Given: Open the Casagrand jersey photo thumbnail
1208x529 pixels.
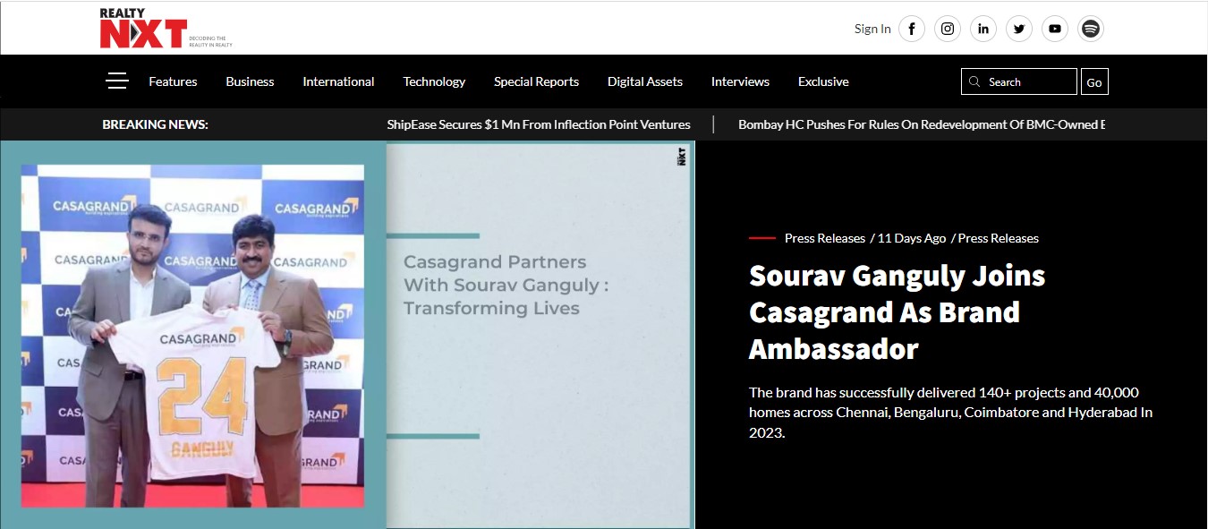Looking at the screenshot, I should tap(192, 336).
